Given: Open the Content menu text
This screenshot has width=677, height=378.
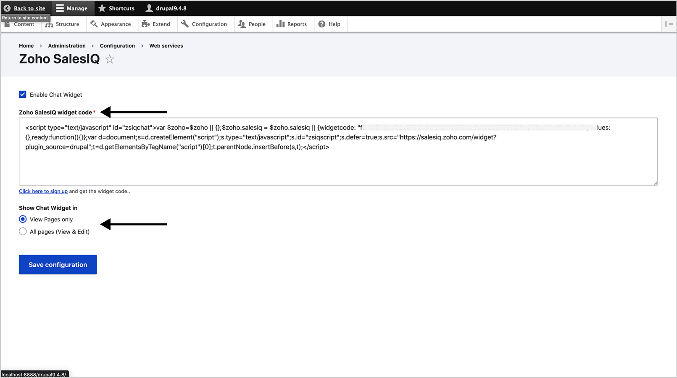Looking at the screenshot, I should (24, 24).
